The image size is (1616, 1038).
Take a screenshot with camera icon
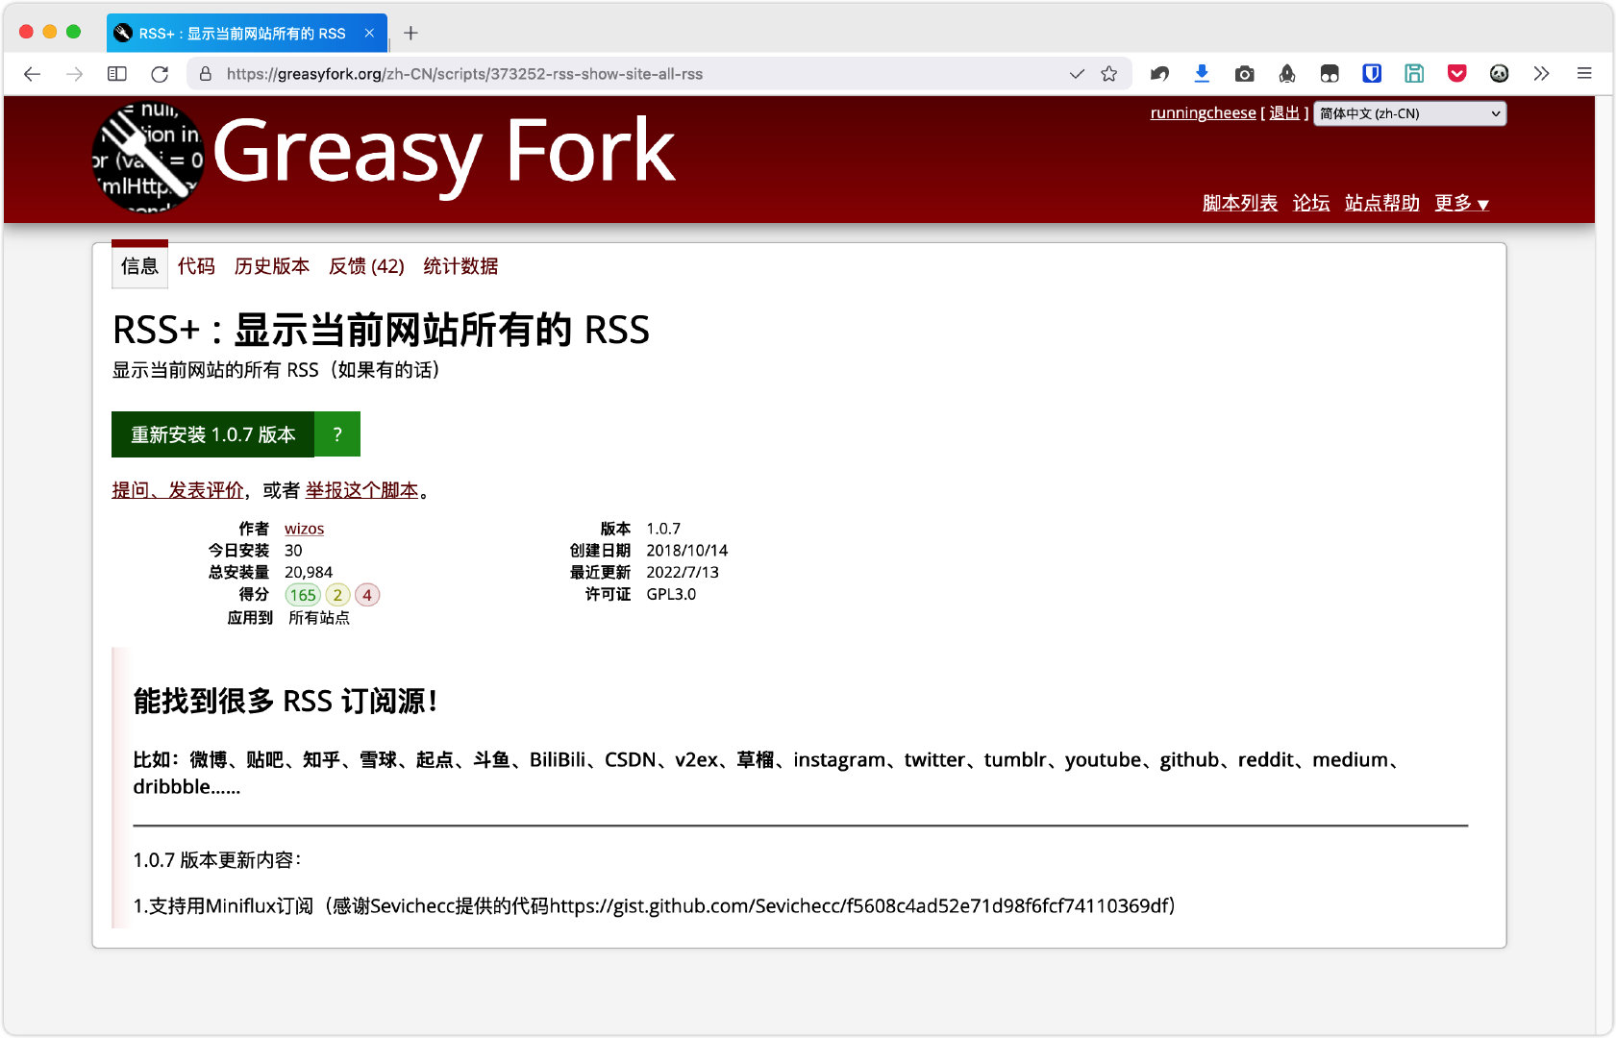click(1244, 74)
